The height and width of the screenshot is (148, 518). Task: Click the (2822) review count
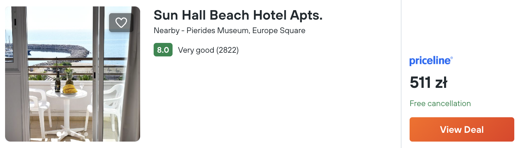[227, 50]
